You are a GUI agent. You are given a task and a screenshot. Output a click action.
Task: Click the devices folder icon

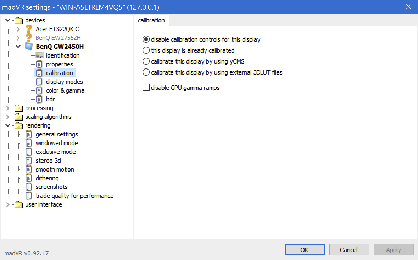19,20
